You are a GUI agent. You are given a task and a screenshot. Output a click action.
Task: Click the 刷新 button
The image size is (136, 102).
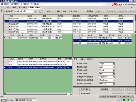pyautogui.click(x=58, y=11)
